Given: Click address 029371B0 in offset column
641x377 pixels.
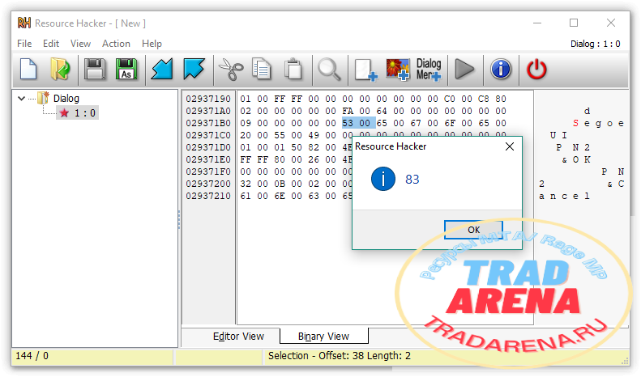Looking at the screenshot, I should 208,123.
